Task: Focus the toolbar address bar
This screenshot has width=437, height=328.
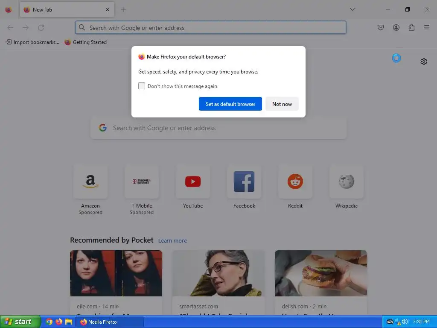Action: [211, 28]
